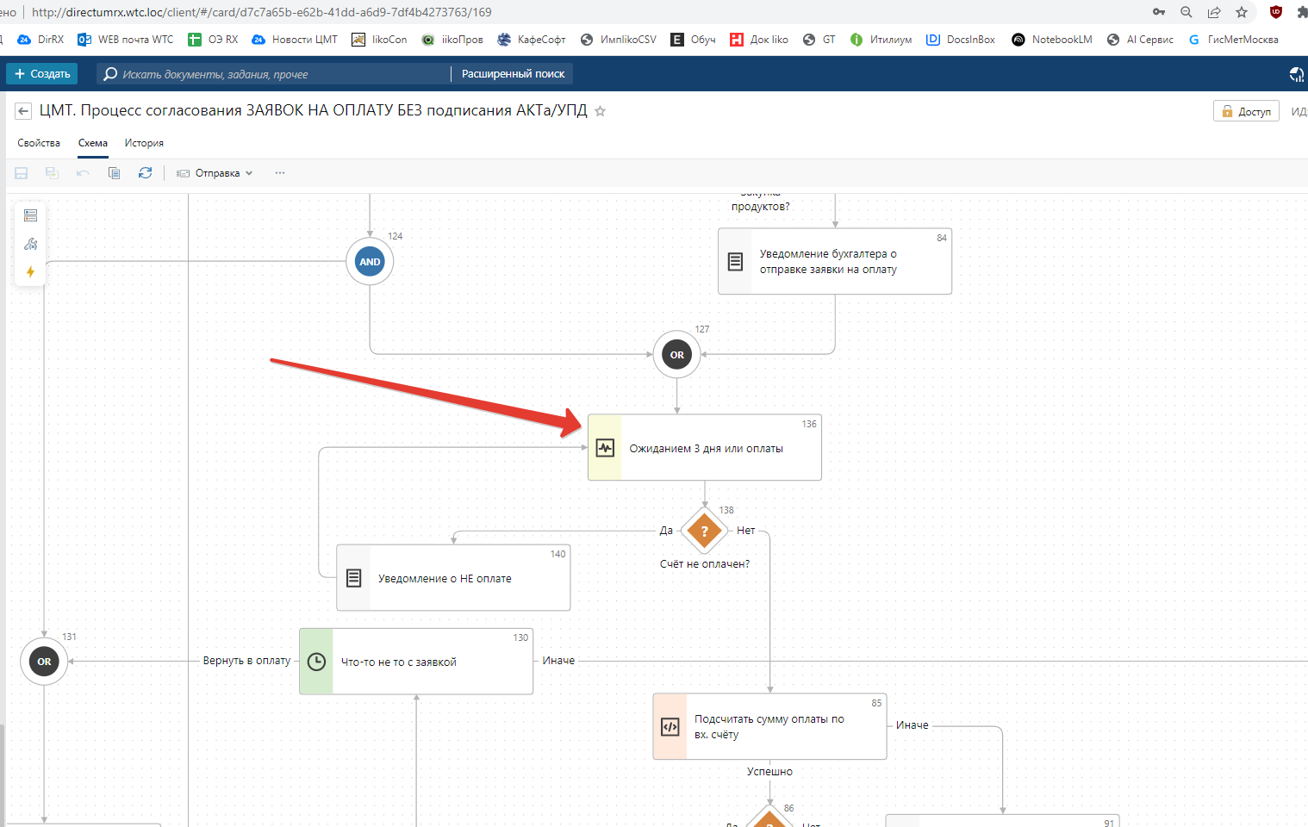Click the copy icon in scheme toolbar

114,173
